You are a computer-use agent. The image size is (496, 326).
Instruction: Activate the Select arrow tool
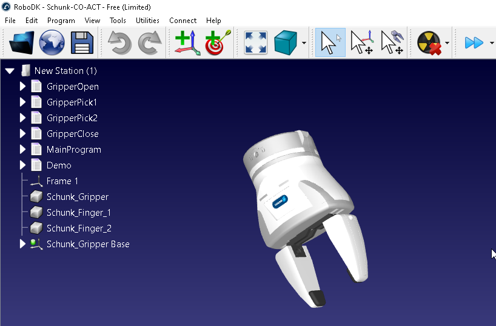(330, 42)
